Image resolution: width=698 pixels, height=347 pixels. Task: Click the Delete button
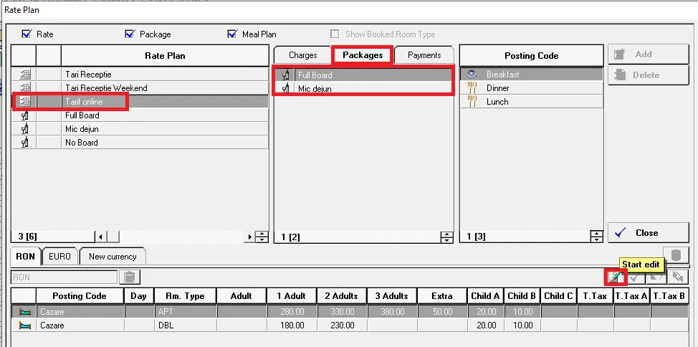click(x=648, y=75)
